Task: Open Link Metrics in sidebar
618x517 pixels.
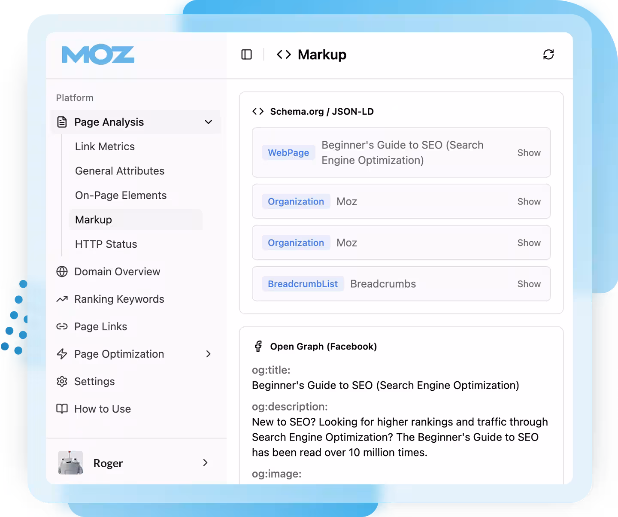Action: 105,146
